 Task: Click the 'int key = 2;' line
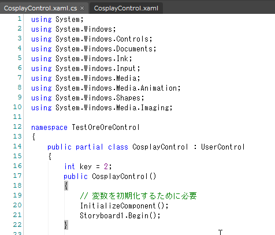point(88,166)
